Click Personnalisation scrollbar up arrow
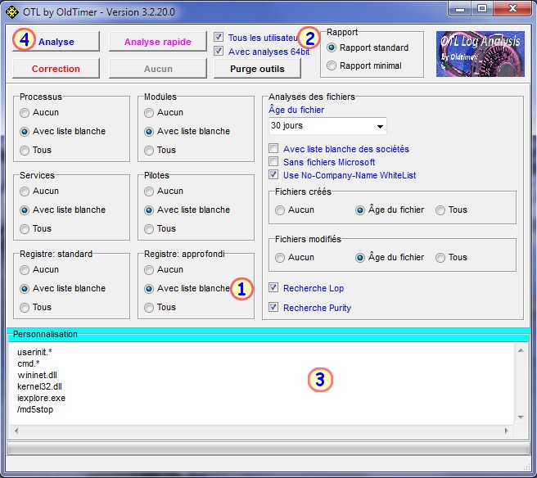Viewport: 537px width, 478px height. pos(521,350)
